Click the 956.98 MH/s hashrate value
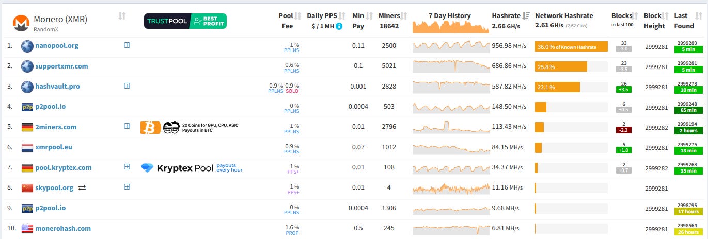 click(509, 46)
